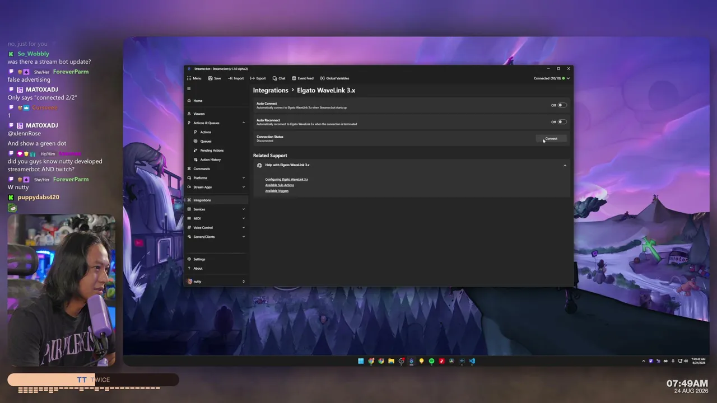717x403 pixels.
Task: Open Event Feed from the toolbar
Action: [x=302, y=78]
